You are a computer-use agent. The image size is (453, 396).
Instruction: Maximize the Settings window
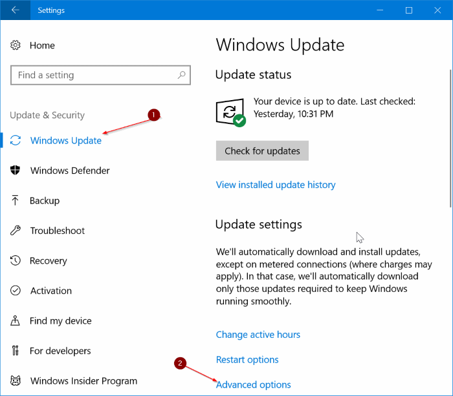[409, 10]
